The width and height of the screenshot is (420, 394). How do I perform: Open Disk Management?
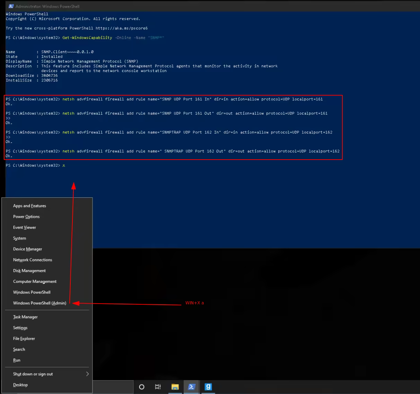point(47,270)
